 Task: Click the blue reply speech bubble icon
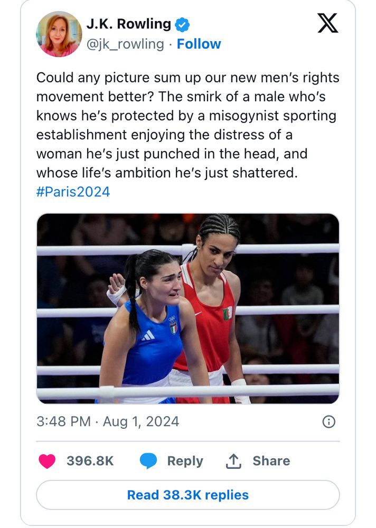(148, 461)
